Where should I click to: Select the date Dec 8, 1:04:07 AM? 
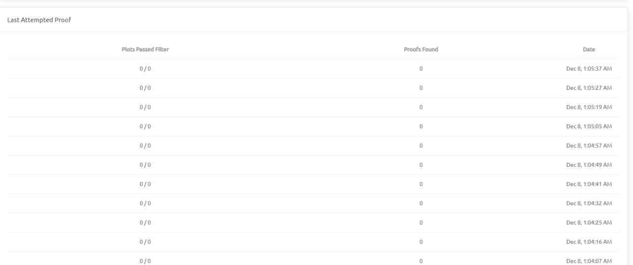[589, 261]
